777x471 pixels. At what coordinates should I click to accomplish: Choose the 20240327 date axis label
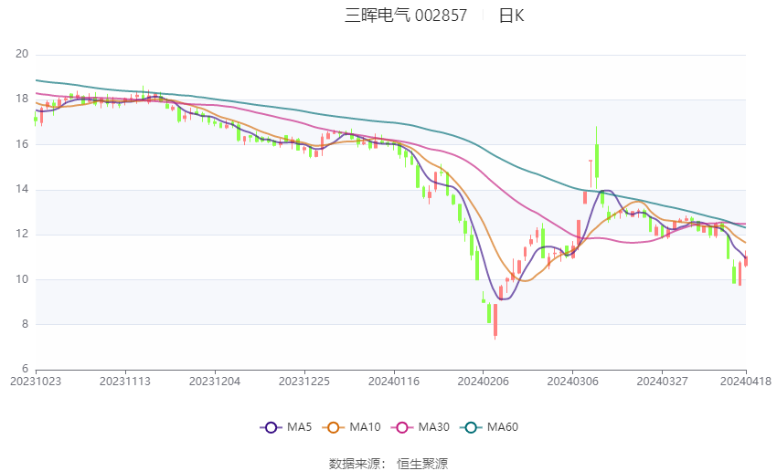(x=663, y=382)
